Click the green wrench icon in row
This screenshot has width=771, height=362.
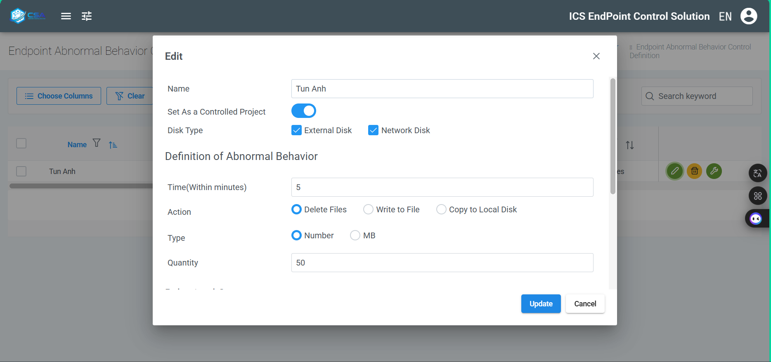[x=714, y=171]
